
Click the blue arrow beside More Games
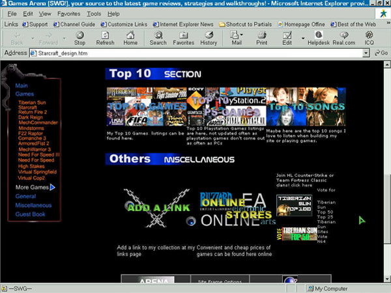[x=52, y=187]
